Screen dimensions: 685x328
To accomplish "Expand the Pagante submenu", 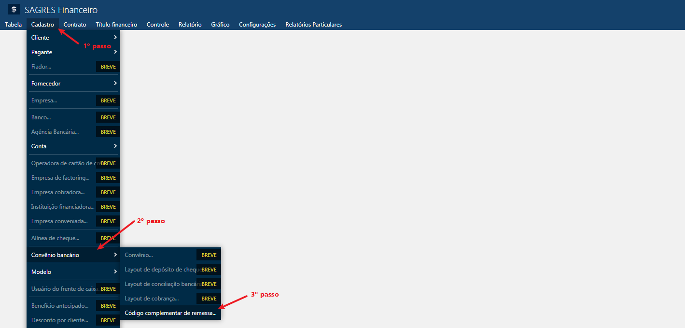I will (x=73, y=52).
